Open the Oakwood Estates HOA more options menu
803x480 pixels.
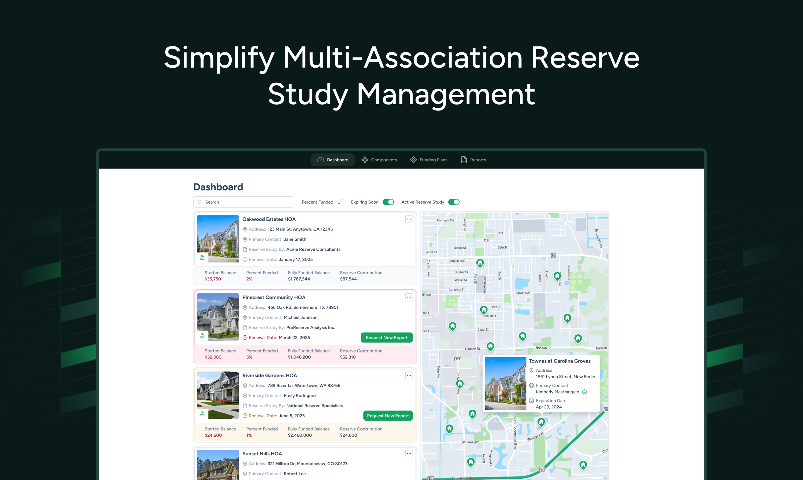pos(409,219)
